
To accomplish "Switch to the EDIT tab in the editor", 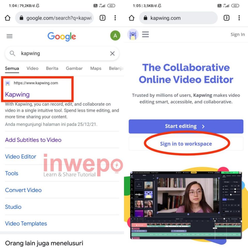I will pos(224,176).
